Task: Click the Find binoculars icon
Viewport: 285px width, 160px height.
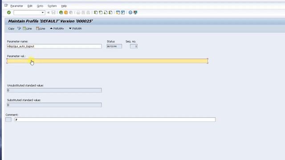Action: point(83,12)
